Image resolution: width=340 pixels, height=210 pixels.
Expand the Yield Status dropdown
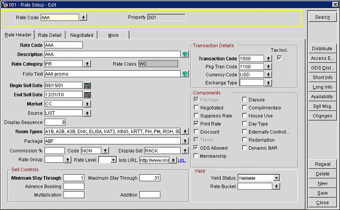pyautogui.click(x=276, y=178)
